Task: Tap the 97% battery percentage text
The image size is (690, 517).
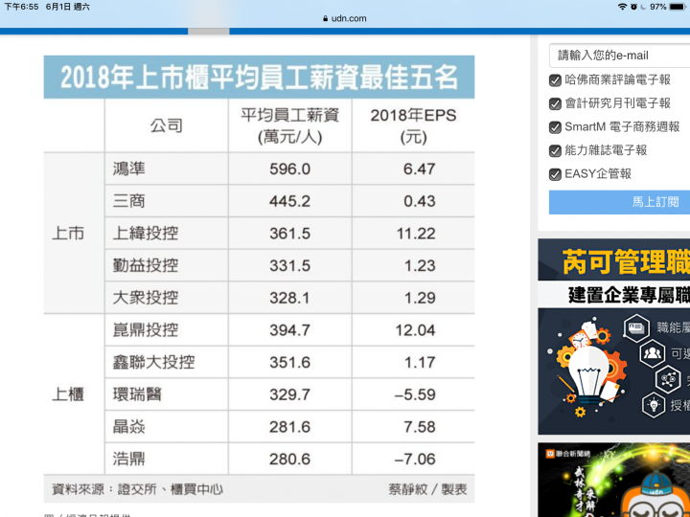Action: coord(657,7)
